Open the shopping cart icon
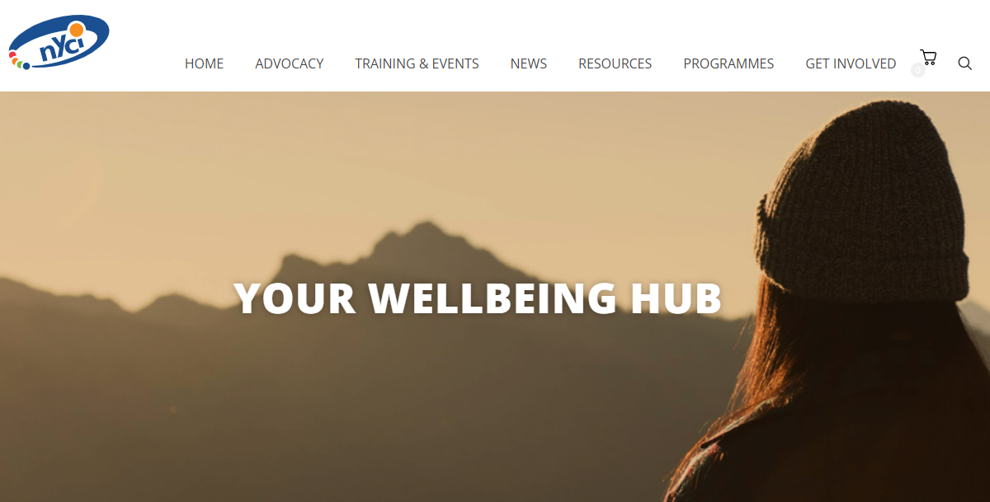 click(928, 57)
